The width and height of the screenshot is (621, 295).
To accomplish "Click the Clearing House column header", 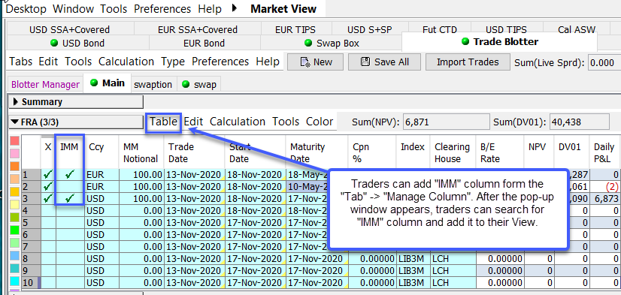I will (x=453, y=152).
